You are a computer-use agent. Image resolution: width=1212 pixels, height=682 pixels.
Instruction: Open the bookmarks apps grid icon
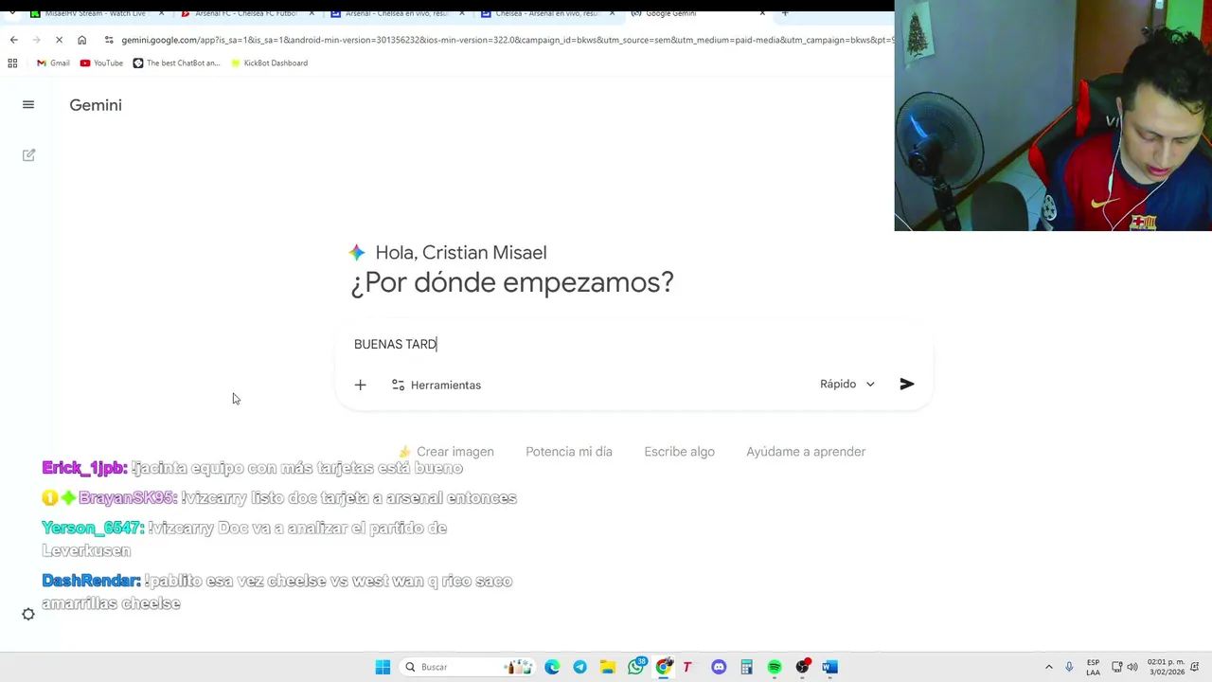click(x=12, y=63)
